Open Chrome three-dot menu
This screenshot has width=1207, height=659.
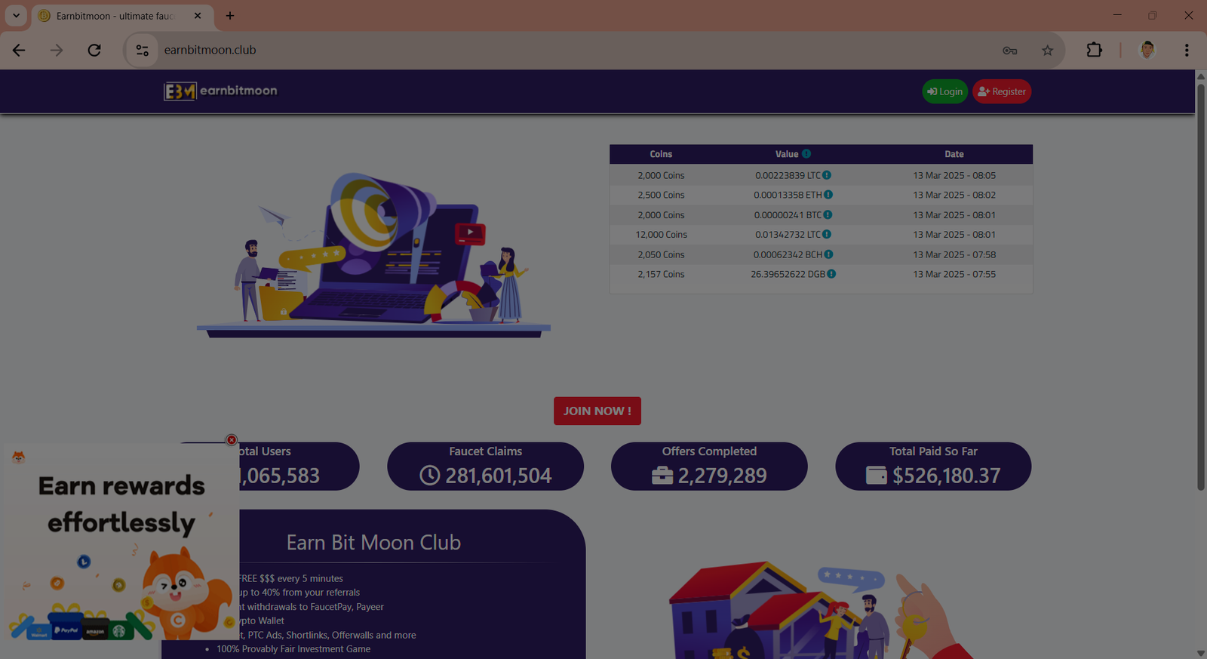[1187, 50]
